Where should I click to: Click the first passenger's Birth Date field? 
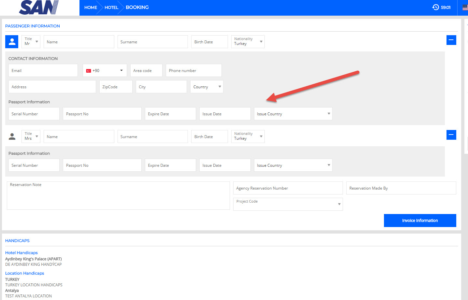click(x=209, y=42)
